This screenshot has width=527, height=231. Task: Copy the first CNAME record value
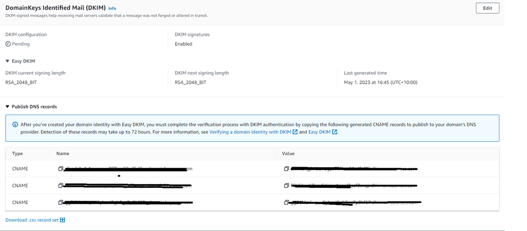[x=287, y=169]
